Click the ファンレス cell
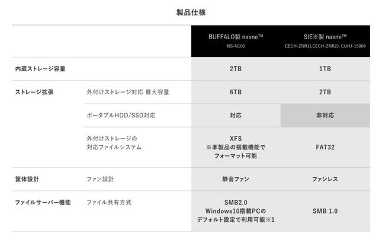This screenshot has width=379, height=242. click(325, 179)
